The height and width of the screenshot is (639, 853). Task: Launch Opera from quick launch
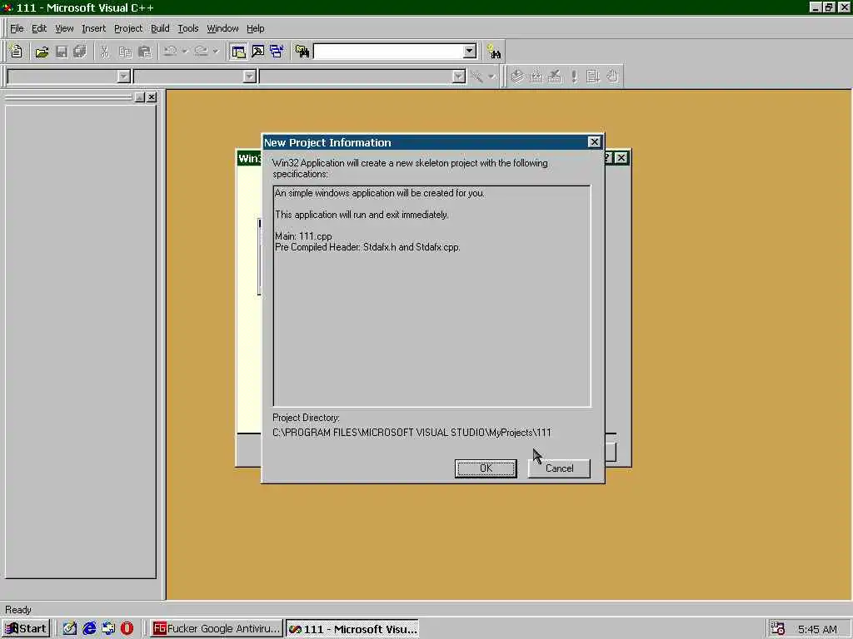127,629
